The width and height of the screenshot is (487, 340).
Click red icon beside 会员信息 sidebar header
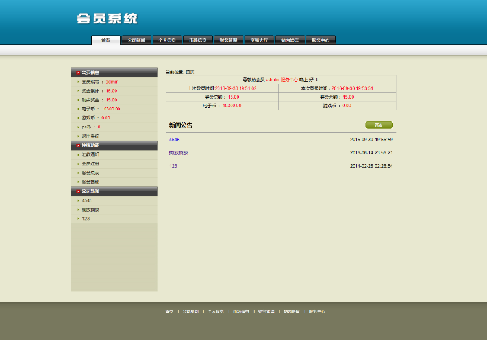tap(79, 73)
